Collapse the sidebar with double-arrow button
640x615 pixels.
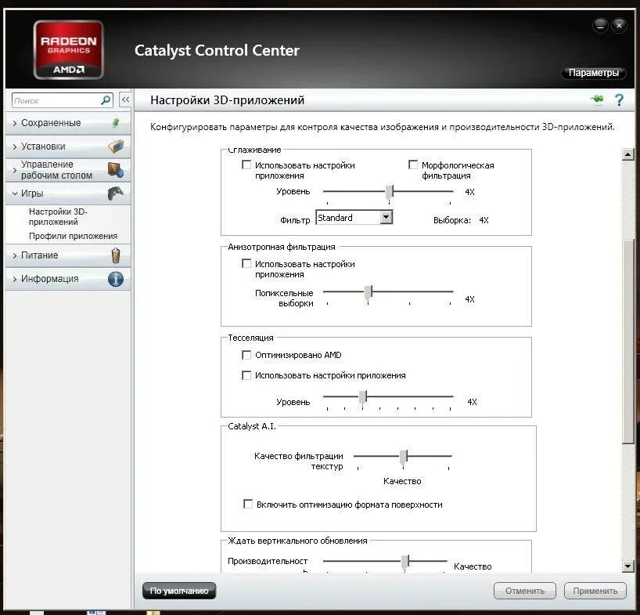[x=125, y=99]
